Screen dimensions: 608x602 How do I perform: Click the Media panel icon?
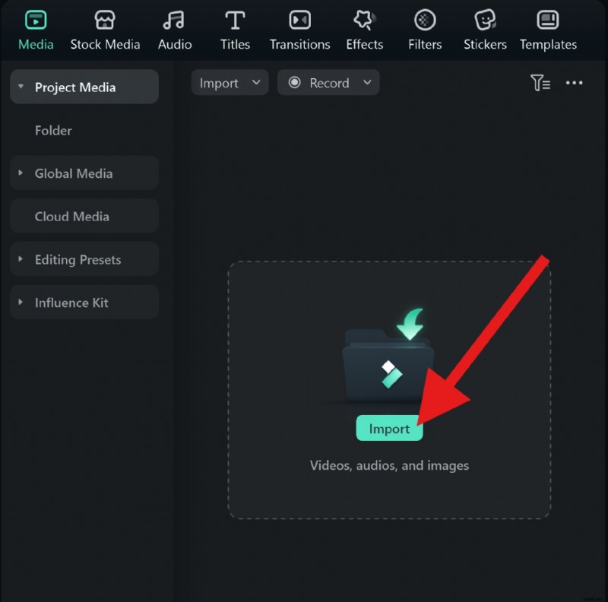coord(35,20)
